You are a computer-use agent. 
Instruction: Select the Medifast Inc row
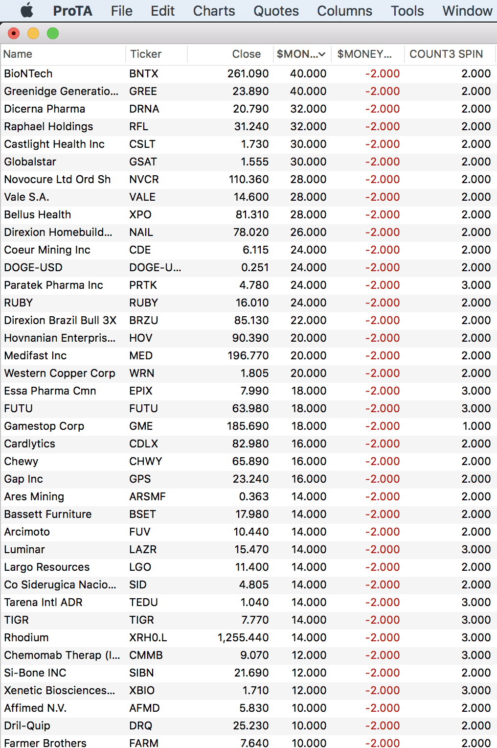pos(248,355)
